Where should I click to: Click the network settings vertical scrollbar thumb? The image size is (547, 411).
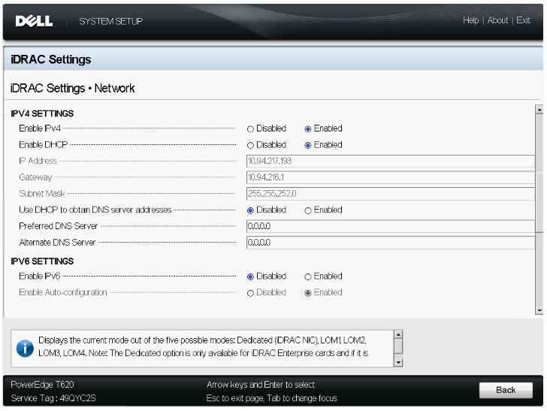point(539,173)
